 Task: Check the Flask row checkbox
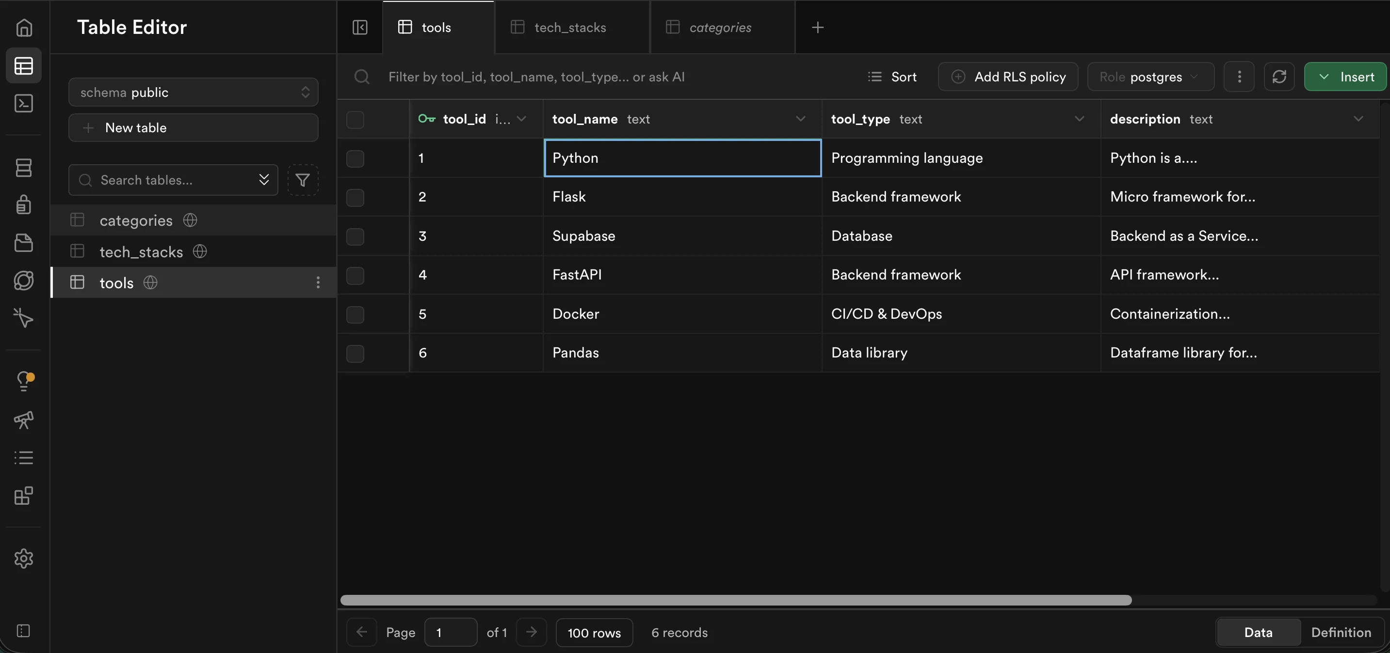click(355, 197)
